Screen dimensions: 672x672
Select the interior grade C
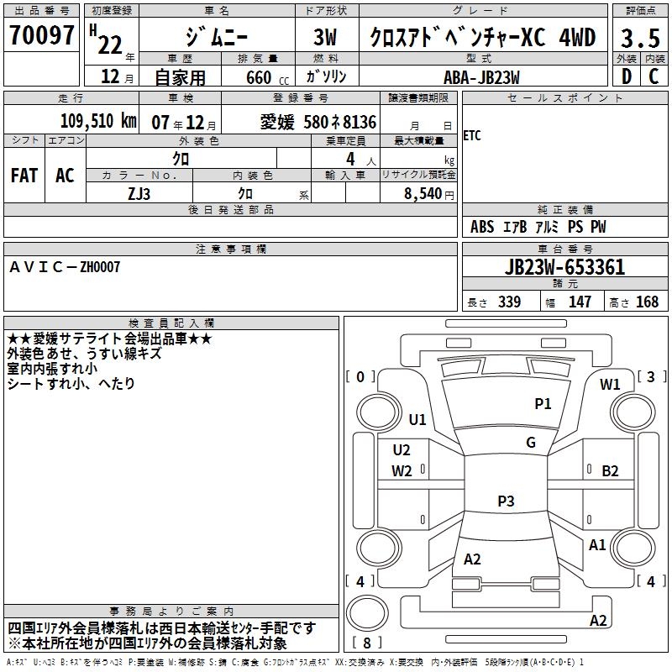point(654,76)
